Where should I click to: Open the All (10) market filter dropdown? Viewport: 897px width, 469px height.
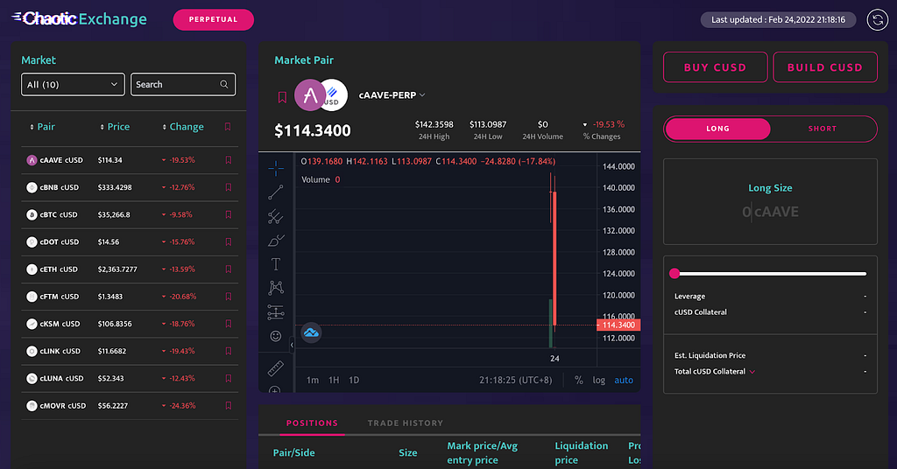point(73,85)
